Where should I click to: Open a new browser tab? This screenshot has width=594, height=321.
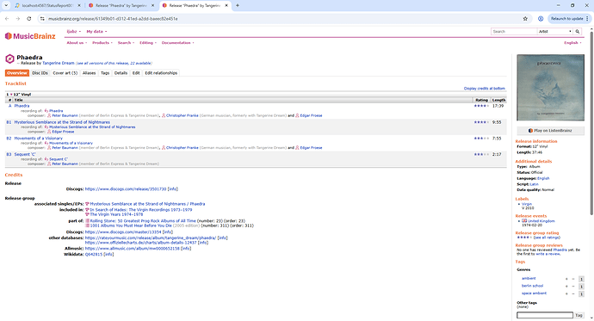[x=238, y=5]
